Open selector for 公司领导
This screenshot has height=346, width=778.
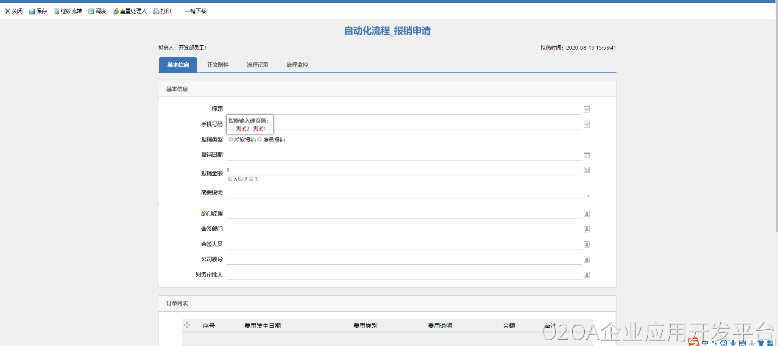tap(587, 260)
